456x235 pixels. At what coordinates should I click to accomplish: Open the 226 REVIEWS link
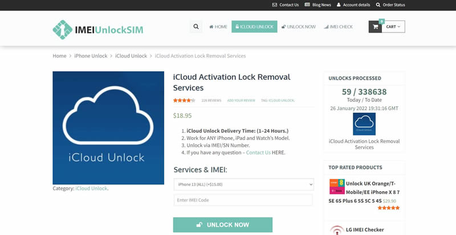pyautogui.click(x=211, y=101)
